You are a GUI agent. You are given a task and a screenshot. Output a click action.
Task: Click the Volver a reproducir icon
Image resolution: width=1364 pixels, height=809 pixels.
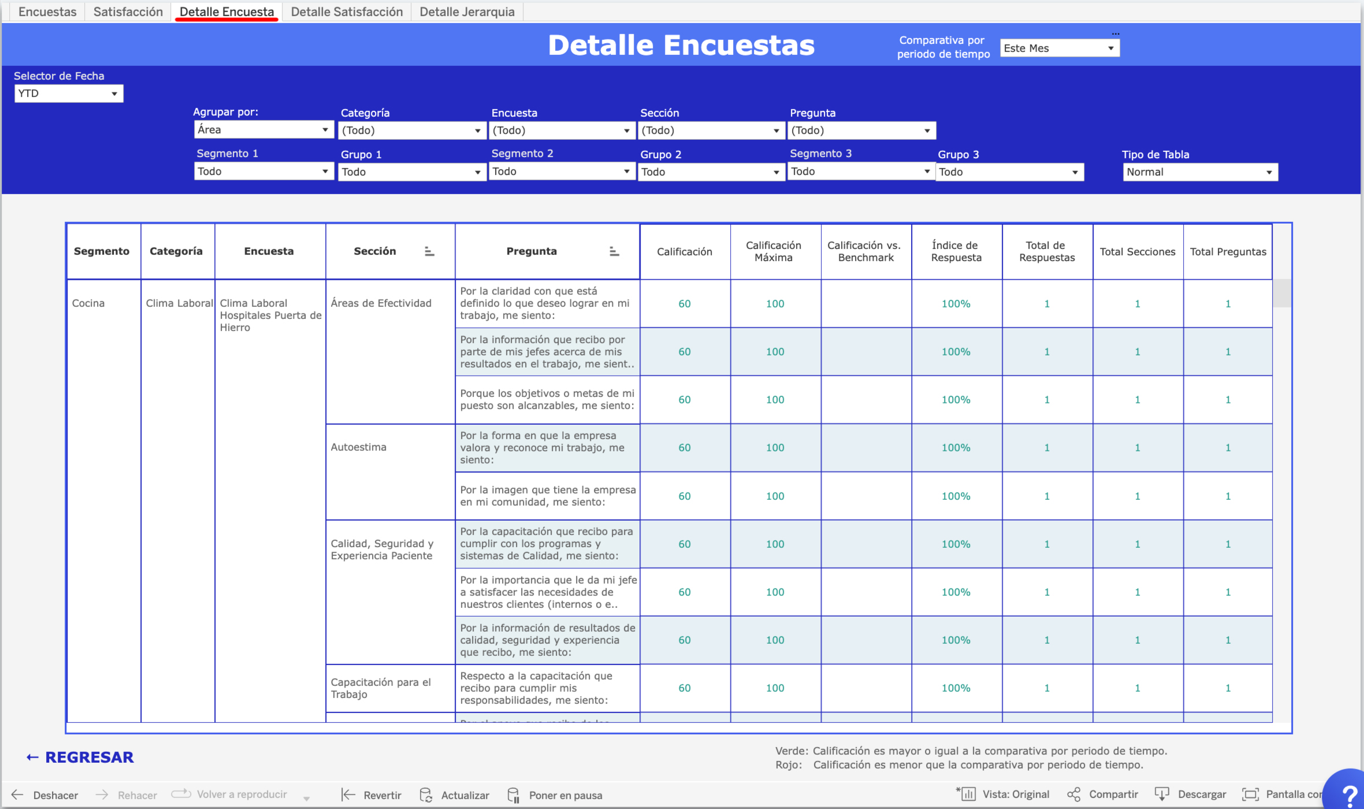coord(181,794)
